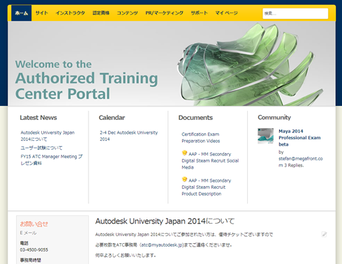
Task: Click the phone number 03-4500-9055
Action: tap(34, 250)
